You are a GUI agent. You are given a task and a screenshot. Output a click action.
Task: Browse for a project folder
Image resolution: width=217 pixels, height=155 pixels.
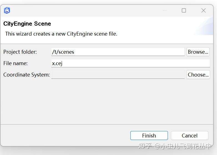click(198, 52)
